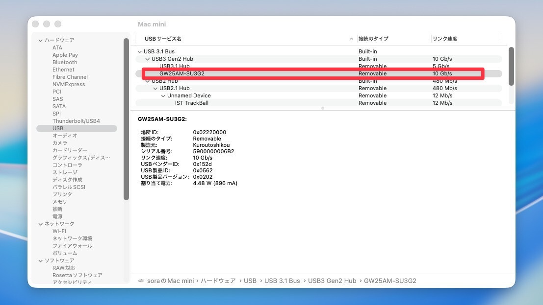
Task: Sort by USBサービス名 column header
Action: pyautogui.click(x=163, y=39)
